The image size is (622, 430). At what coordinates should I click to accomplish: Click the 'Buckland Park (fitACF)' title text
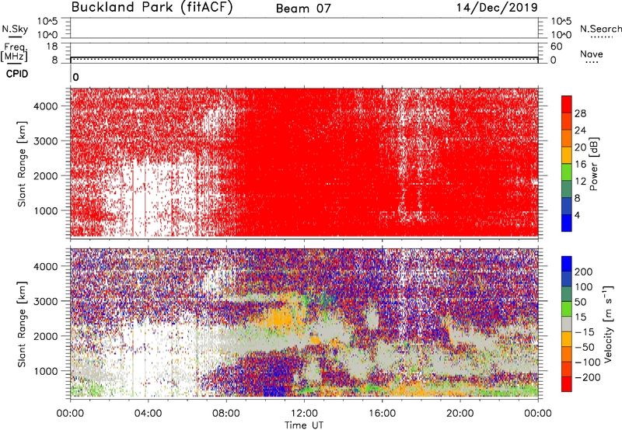152,8
